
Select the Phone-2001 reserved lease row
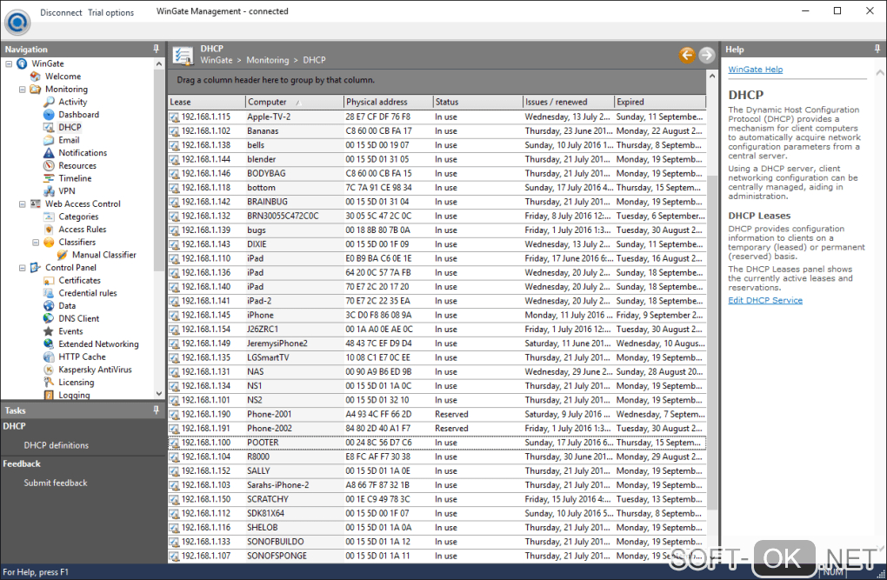coord(437,414)
